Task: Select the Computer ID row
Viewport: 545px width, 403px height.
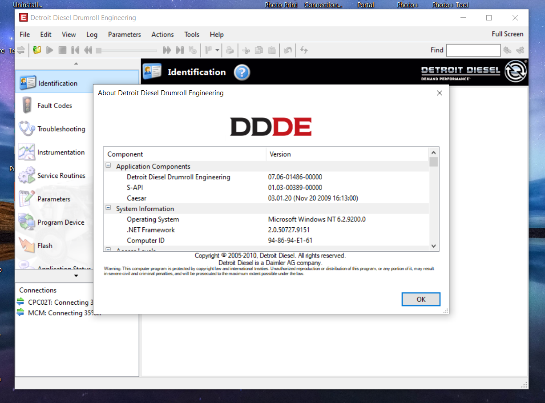Action: click(266, 240)
